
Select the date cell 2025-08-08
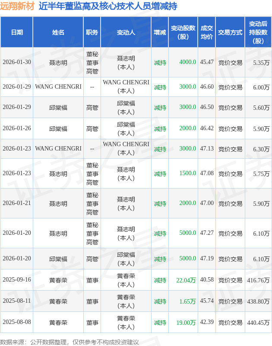[17, 322]
